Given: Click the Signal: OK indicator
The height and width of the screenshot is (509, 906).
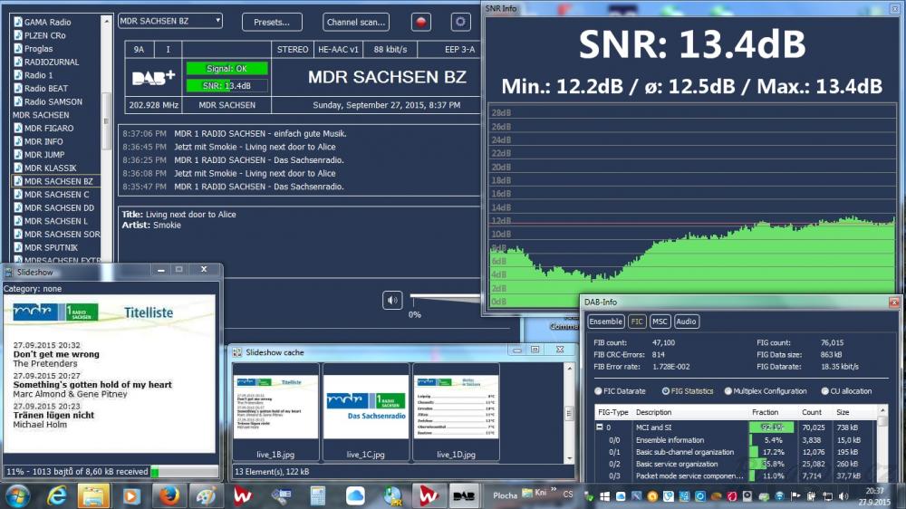Looking at the screenshot, I should point(226,69).
